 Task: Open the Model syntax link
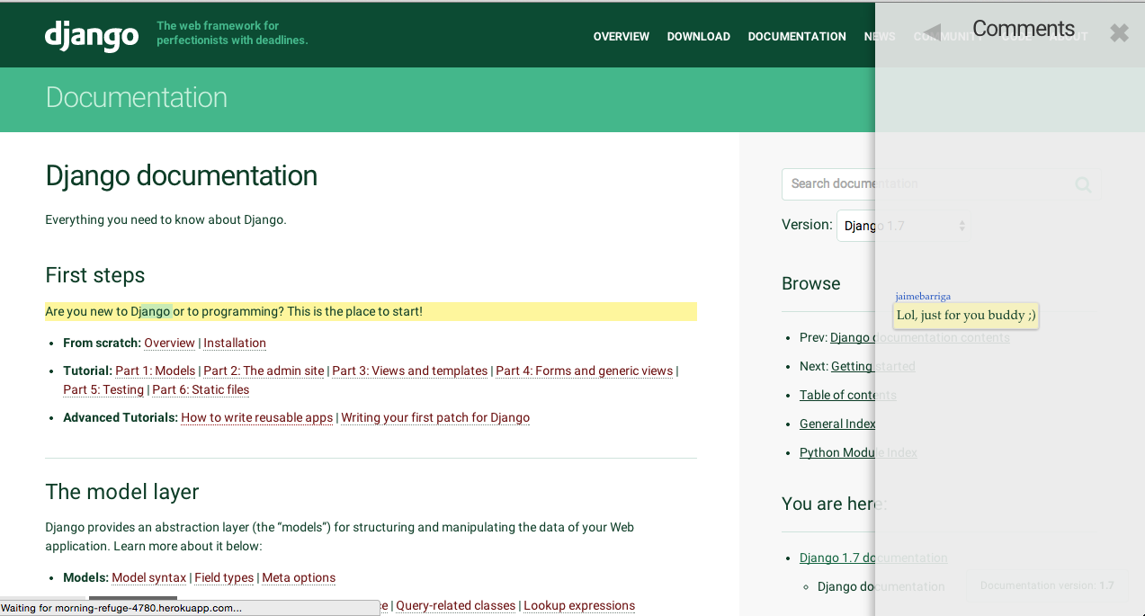click(149, 577)
